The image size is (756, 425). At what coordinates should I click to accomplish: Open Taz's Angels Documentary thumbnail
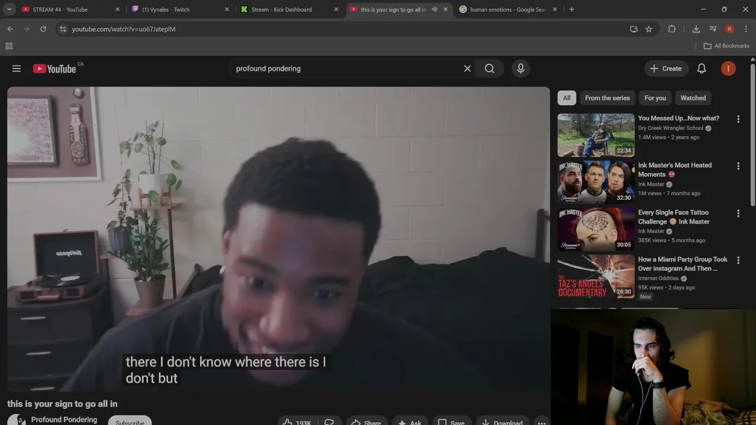[596, 277]
